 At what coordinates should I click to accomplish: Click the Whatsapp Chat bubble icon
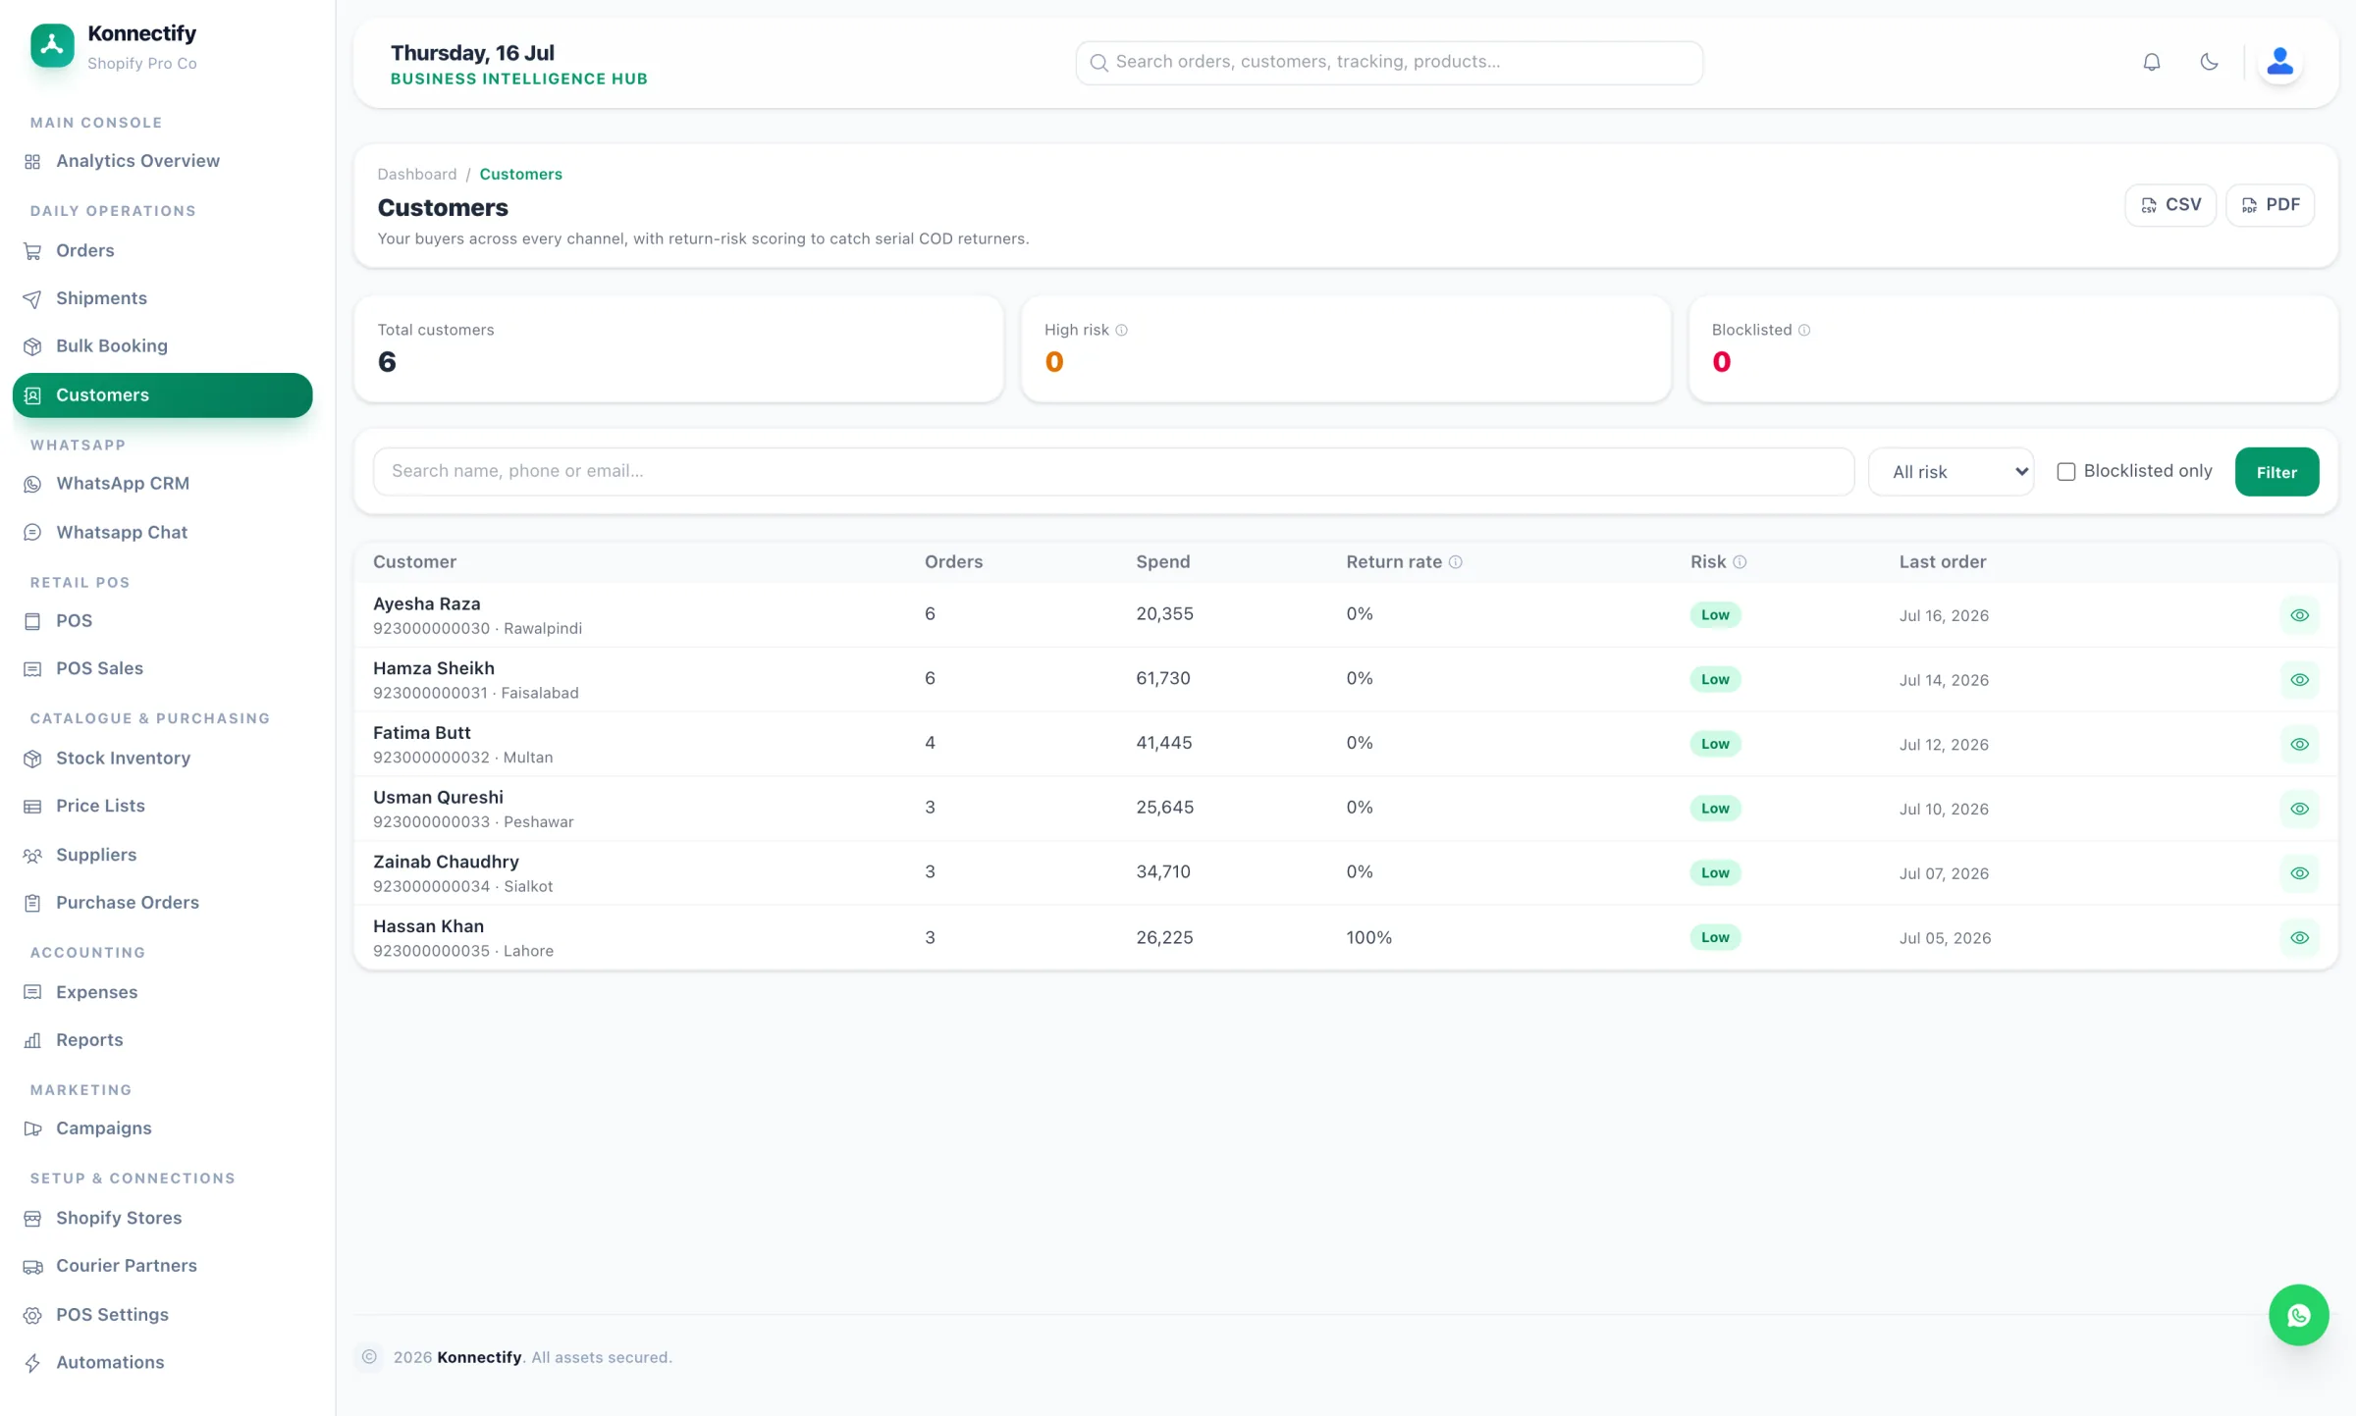[32, 533]
